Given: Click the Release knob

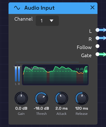Looking at the screenshot, I should pyautogui.click(x=82, y=98).
